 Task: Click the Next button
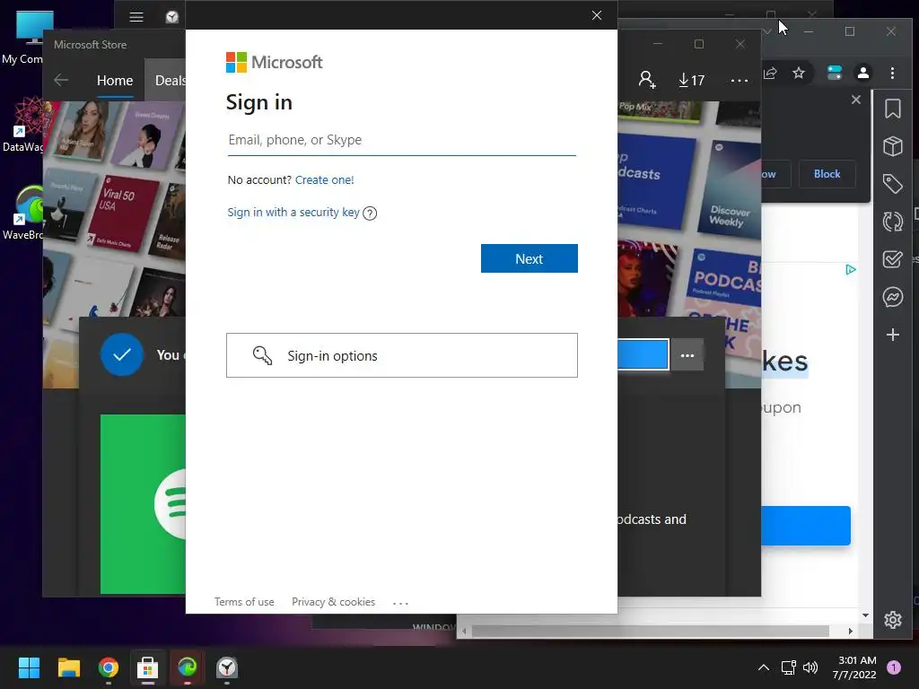click(530, 258)
